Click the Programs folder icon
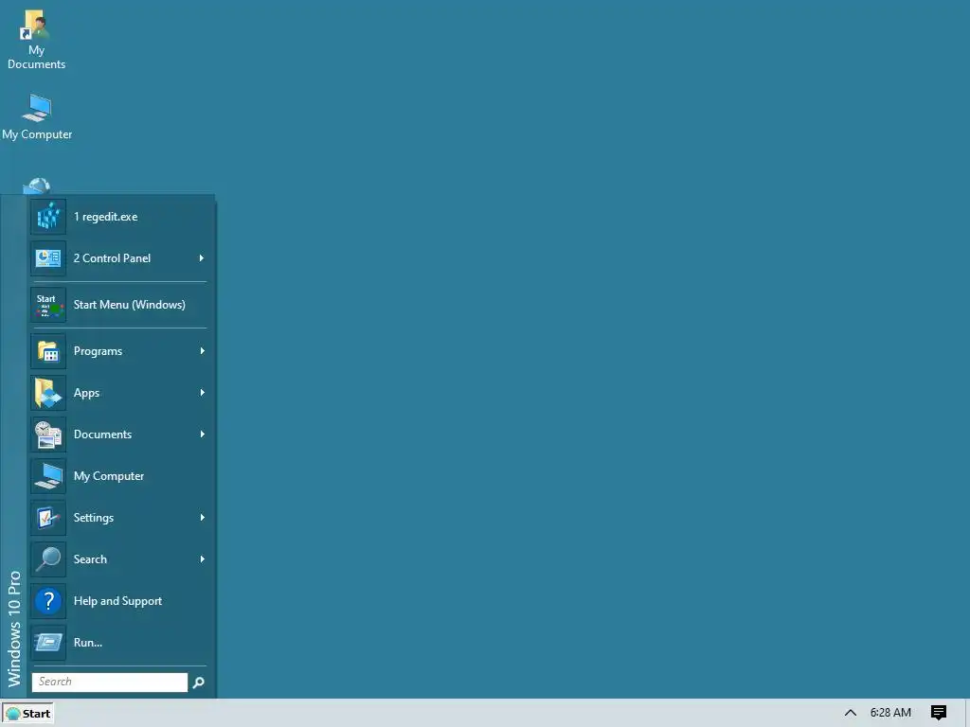Image resolution: width=970 pixels, height=727 pixels. [x=48, y=350]
